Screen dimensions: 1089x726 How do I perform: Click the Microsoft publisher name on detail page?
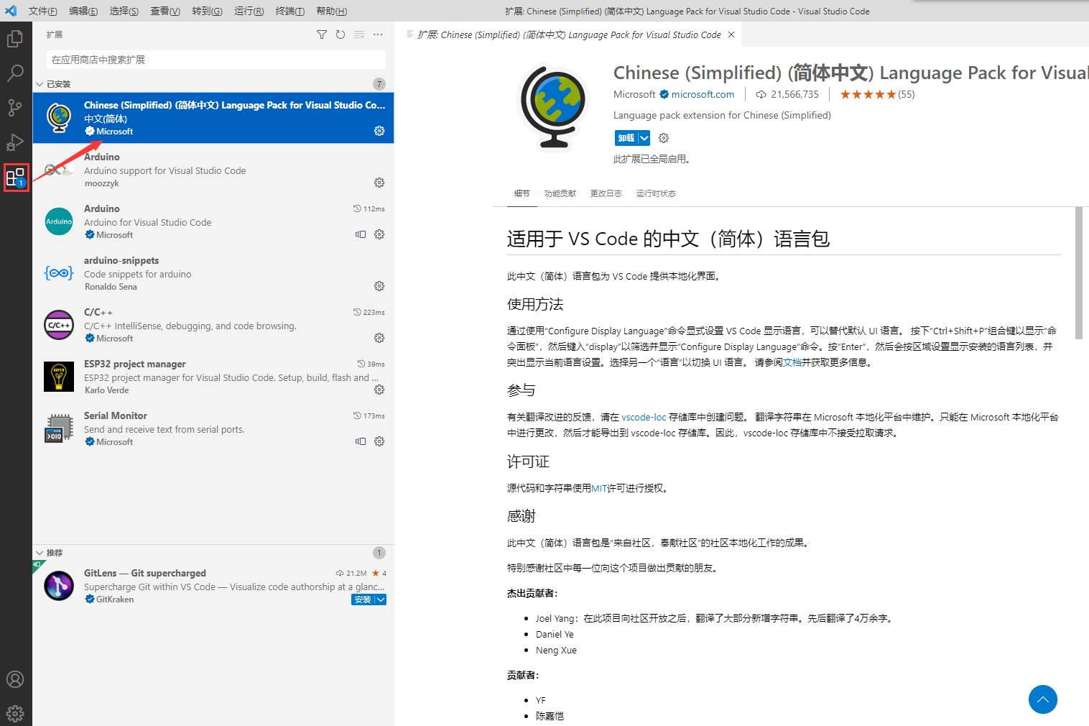pos(634,94)
